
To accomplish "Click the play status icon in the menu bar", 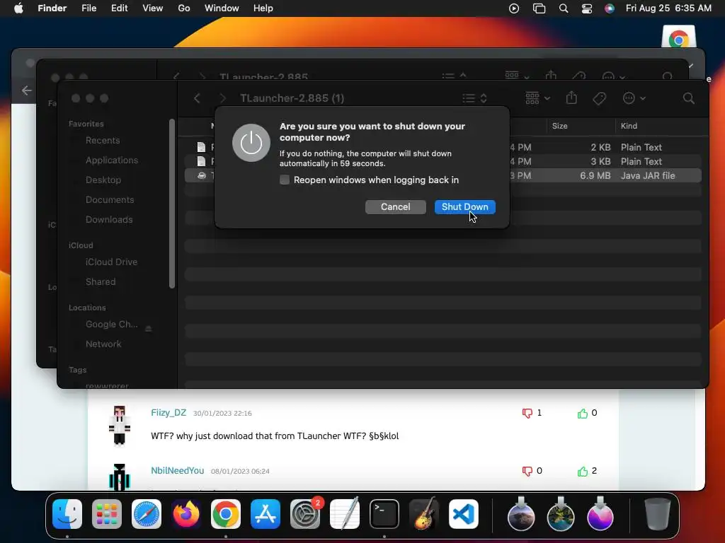I will (x=514, y=8).
